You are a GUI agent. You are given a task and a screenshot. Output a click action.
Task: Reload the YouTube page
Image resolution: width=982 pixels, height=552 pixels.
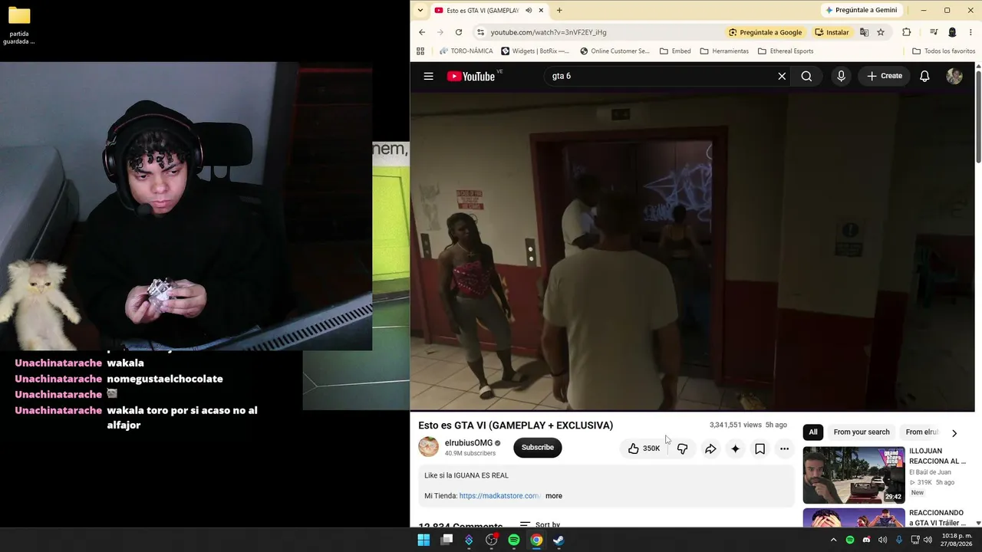[459, 32]
